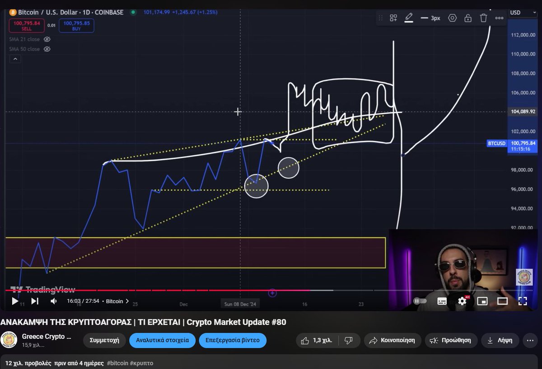Click the Συμμετοχή join button
This screenshot has width=542, height=369.
(x=104, y=340)
